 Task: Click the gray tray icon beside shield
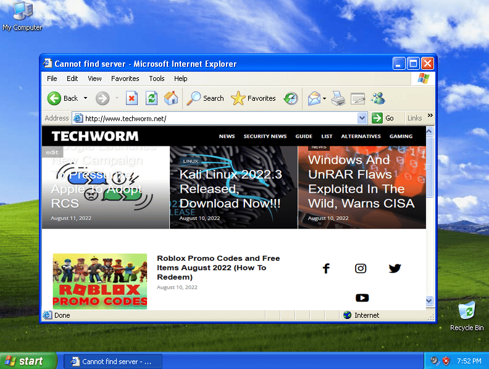pyautogui.click(x=435, y=361)
